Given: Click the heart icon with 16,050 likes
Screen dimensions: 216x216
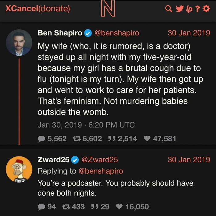Looking at the screenshot, I should click(x=120, y=206).
